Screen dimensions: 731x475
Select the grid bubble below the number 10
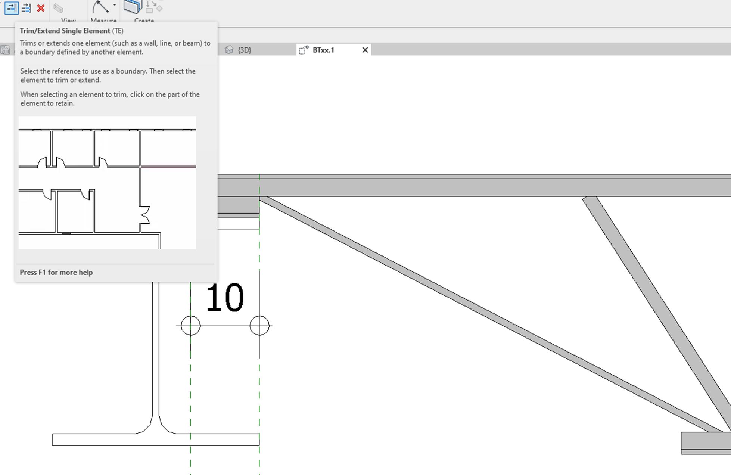190,325
